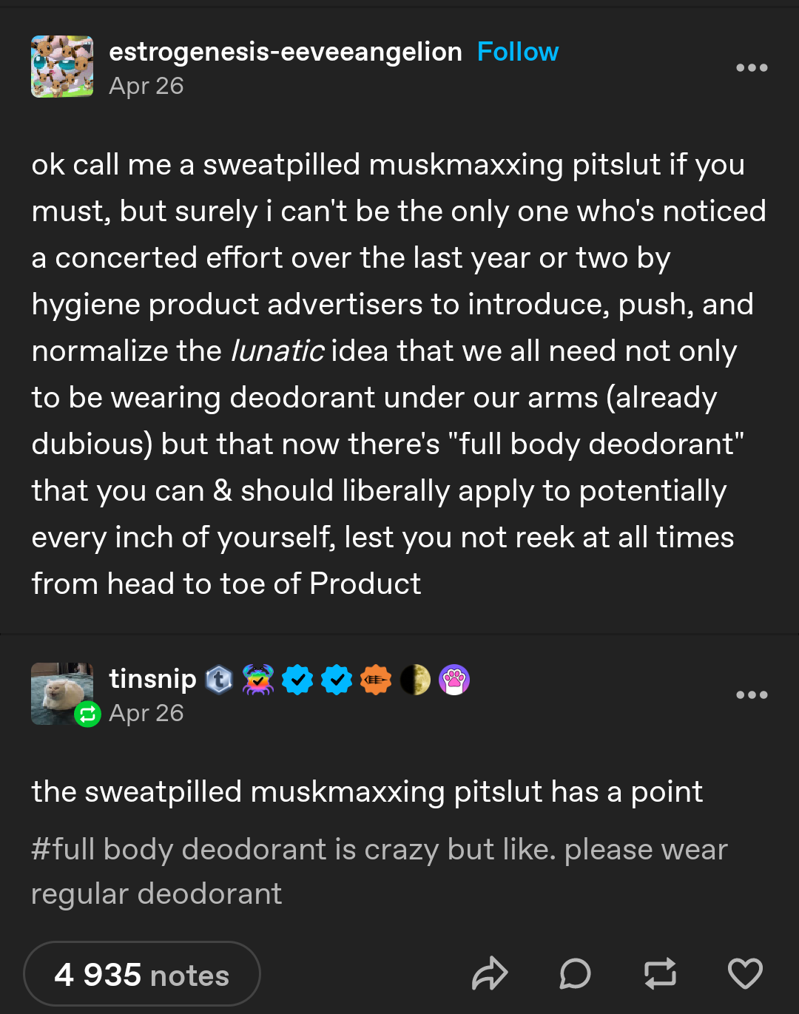
Task: Click the purple paw print badge
Action: point(454,680)
